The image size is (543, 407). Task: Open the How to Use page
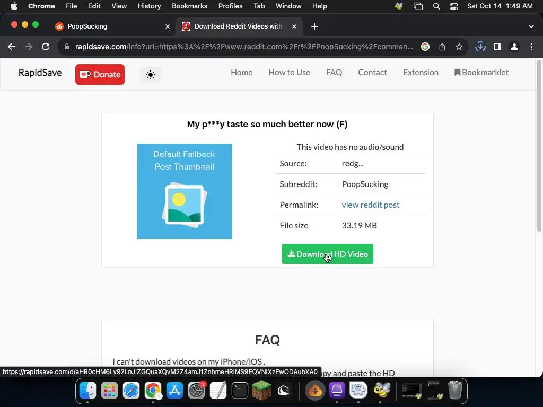pyautogui.click(x=289, y=72)
